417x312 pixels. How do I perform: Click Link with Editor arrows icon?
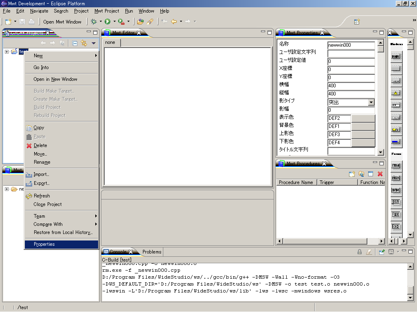pyautogui.click(x=84, y=43)
